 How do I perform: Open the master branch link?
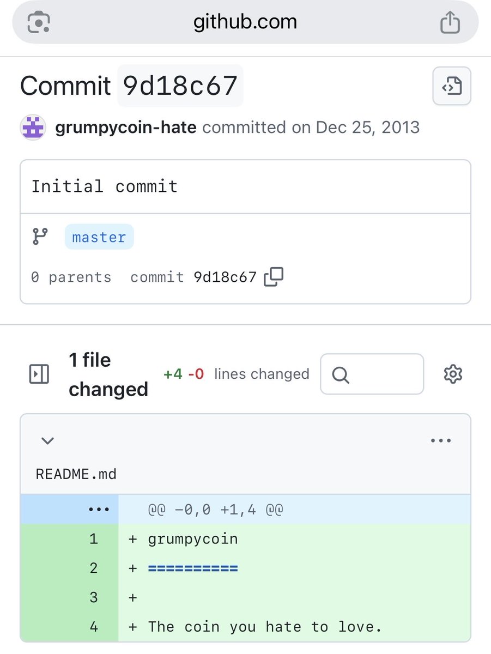click(x=99, y=237)
